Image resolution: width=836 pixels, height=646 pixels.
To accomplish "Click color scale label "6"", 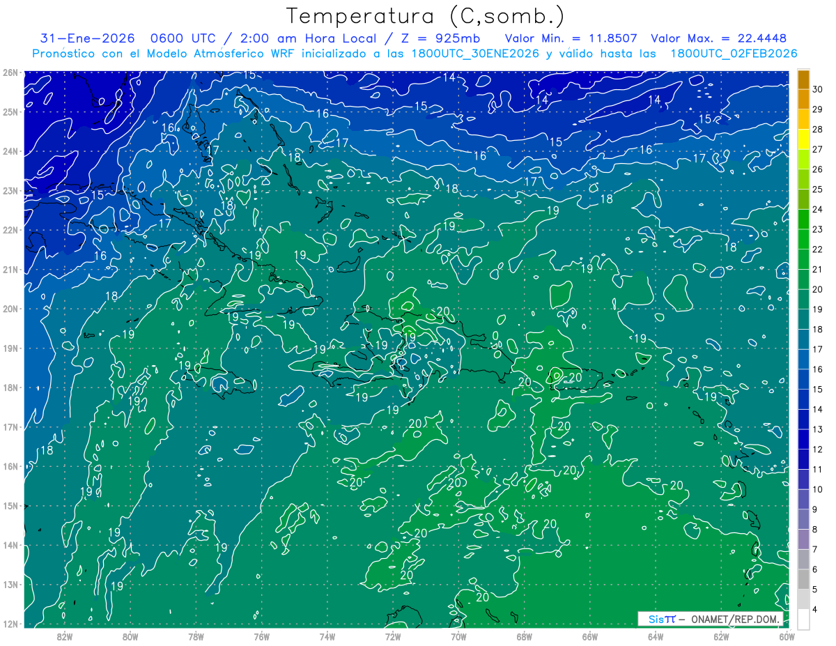I will point(815,569).
